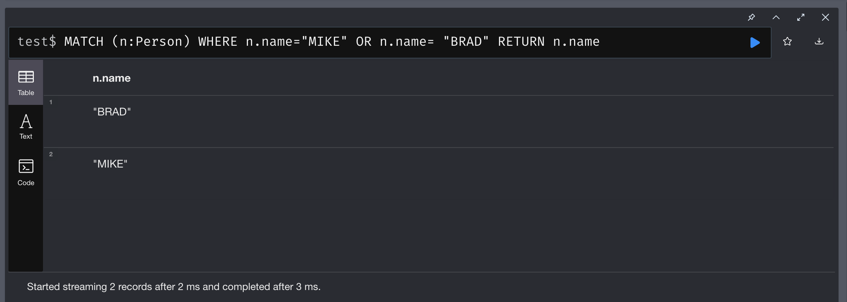
Task: Download the query results
Action: coord(819,42)
